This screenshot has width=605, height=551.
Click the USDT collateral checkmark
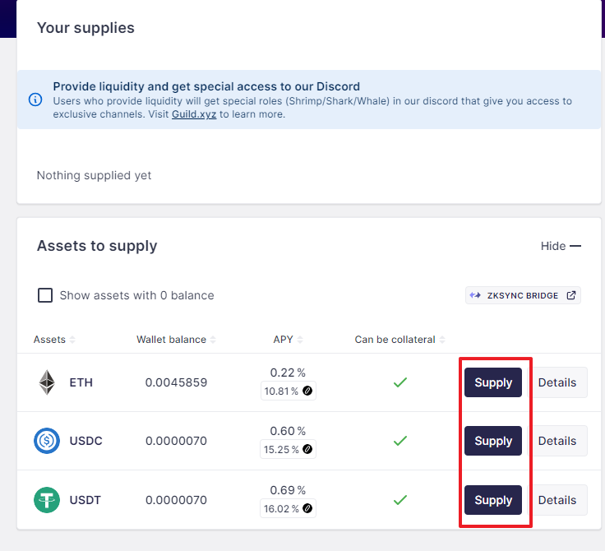pyautogui.click(x=400, y=500)
